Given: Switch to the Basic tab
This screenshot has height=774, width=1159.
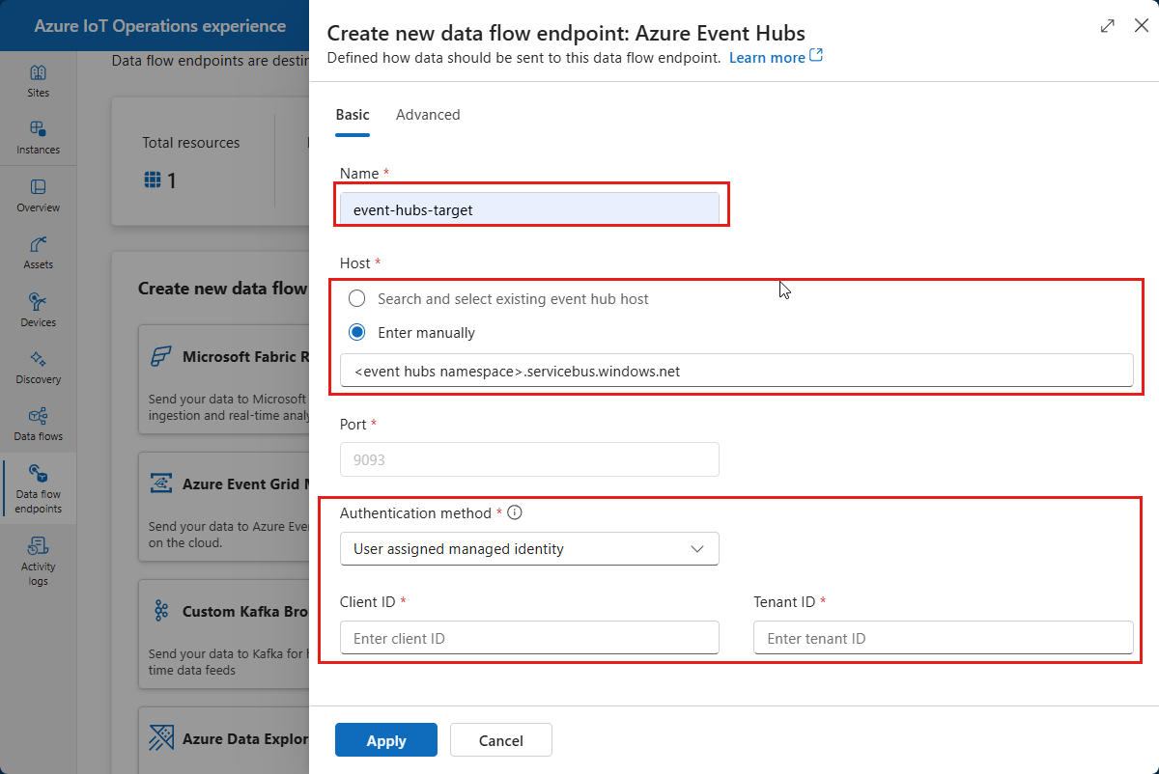Looking at the screenshot, I should pyautogui.click(x=353, y=114).
